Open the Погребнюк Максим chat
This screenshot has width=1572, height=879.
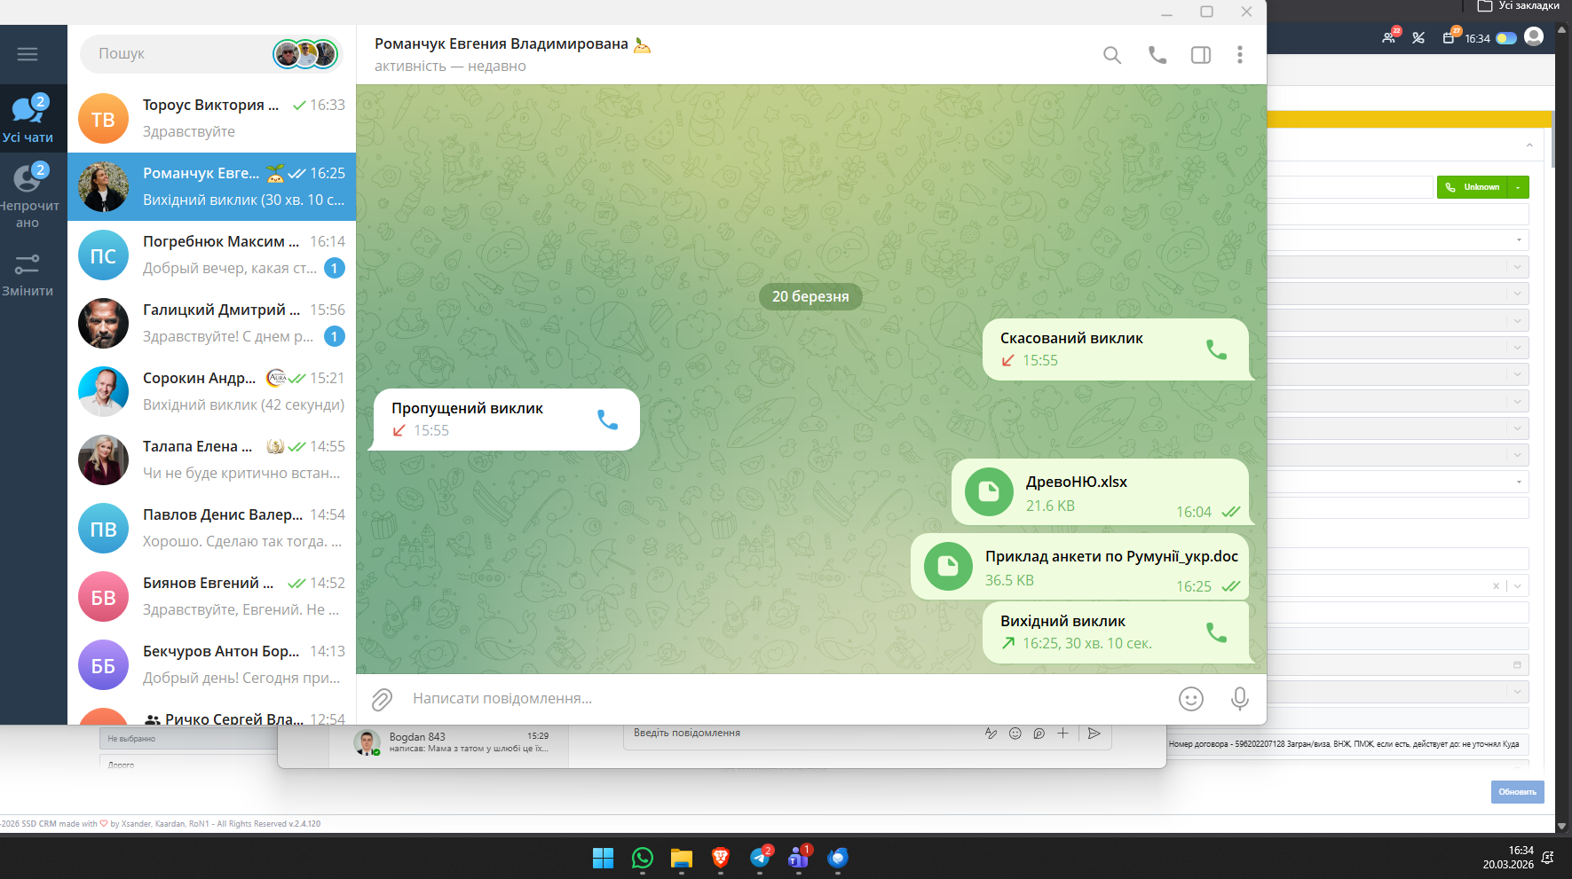coord(211,255)
